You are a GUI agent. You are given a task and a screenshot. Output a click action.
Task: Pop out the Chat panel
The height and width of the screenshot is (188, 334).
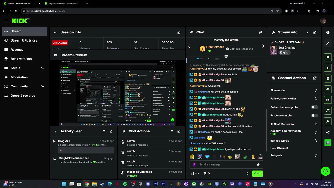tap(260, 32)
